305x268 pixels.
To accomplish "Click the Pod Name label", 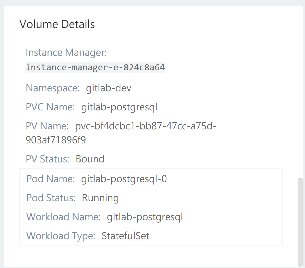I will pyautogui.click(x=50, y=179).
